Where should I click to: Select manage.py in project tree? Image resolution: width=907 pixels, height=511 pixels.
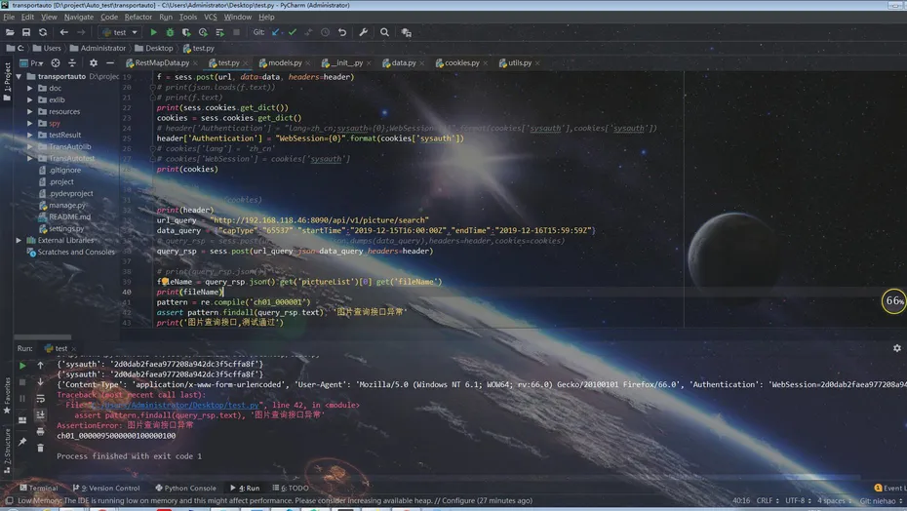tap(61, 205)
